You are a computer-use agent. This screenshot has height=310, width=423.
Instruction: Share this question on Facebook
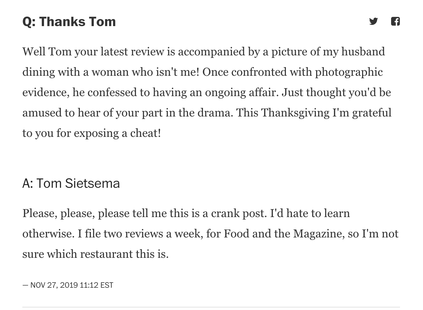[x=396, y=21]
